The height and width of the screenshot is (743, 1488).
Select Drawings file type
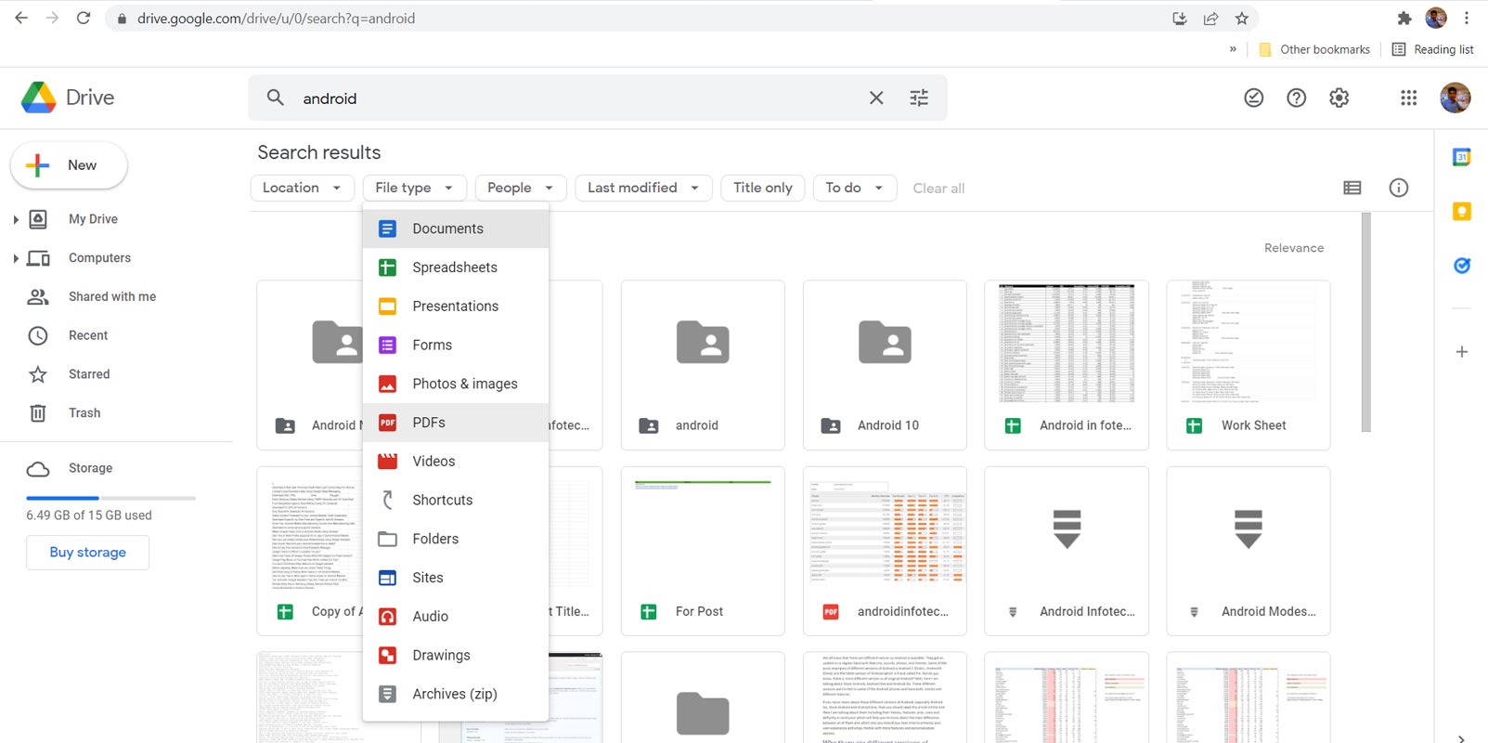pyautogui.click(x=456, y=656)
